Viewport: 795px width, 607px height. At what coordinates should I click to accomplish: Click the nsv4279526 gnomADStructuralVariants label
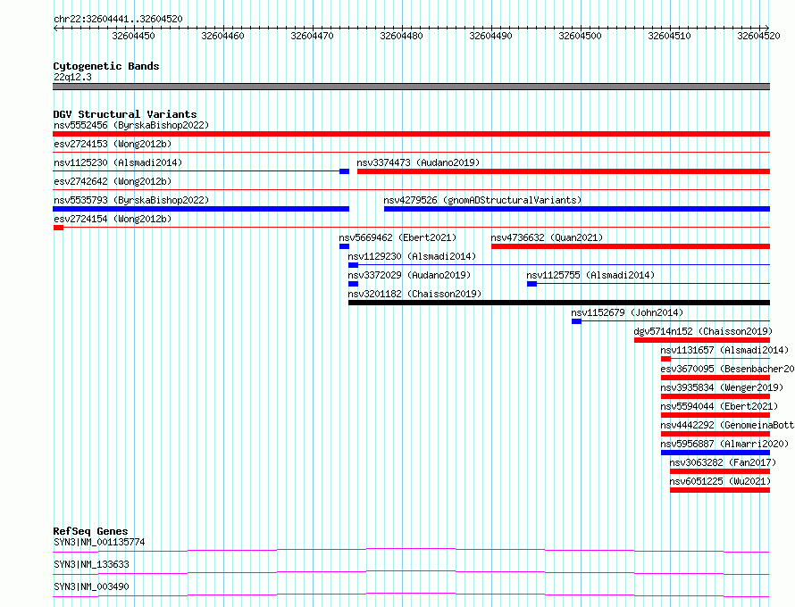(482, 200)
